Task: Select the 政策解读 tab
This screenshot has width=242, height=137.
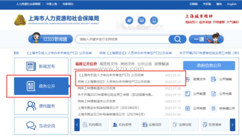Action: tap(162, 64)
